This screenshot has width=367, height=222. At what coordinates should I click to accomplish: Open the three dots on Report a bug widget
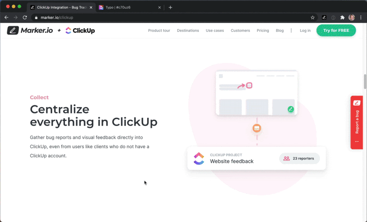point(357,142)
